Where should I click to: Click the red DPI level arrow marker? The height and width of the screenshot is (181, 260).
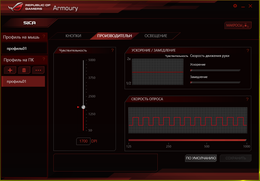click(x=78, y=107)
